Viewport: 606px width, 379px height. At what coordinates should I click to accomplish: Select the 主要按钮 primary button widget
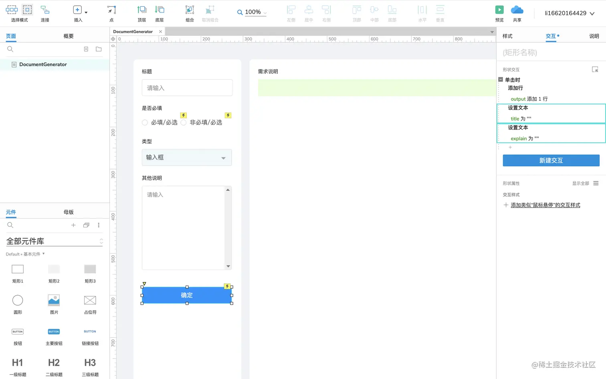tap(54, 336)
